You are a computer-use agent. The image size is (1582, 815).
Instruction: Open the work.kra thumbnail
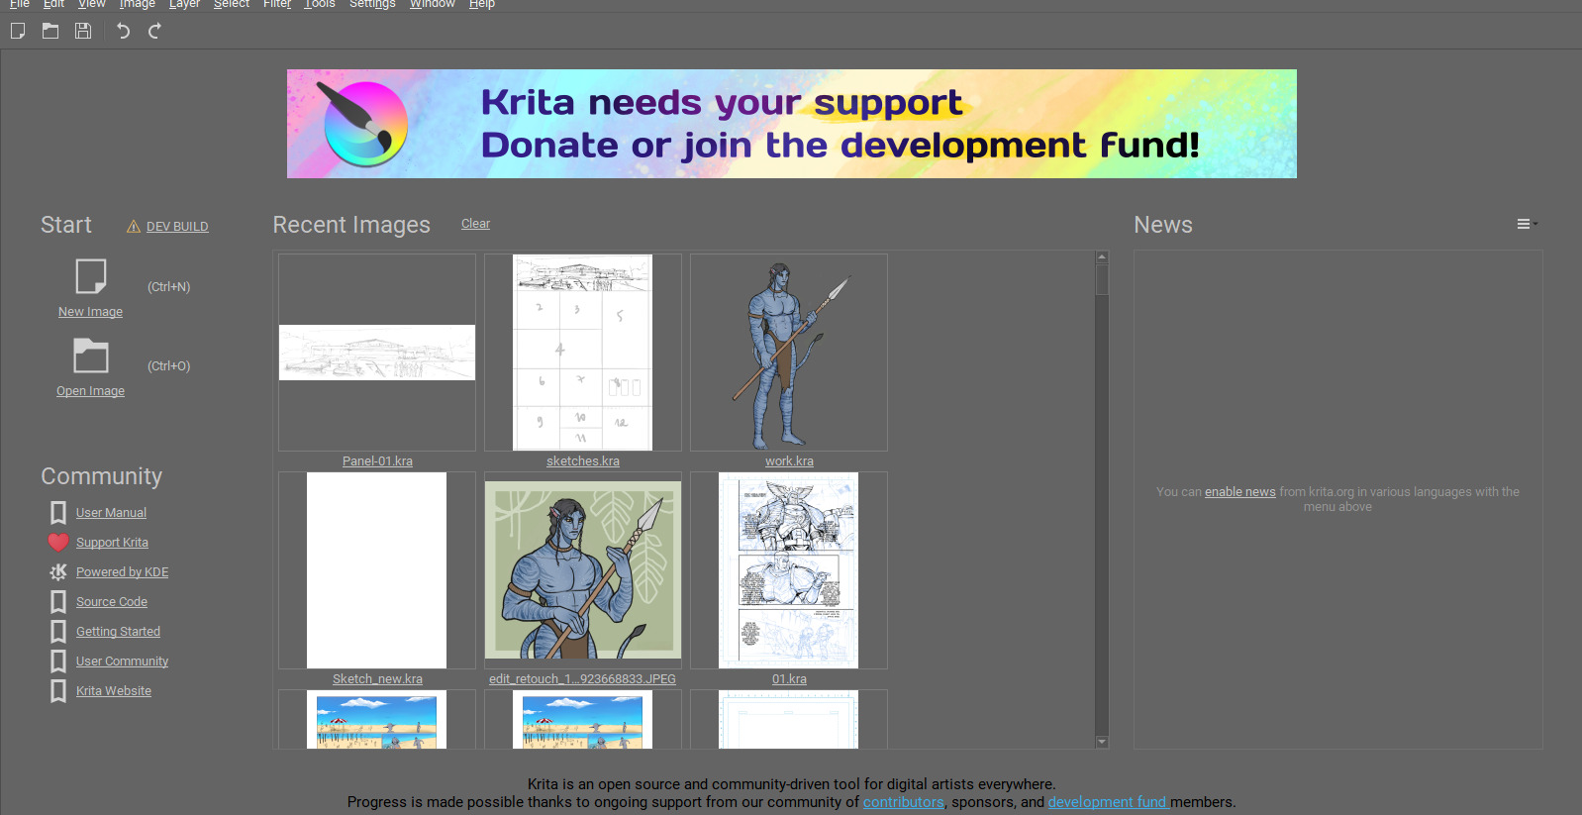pos(789,353)
